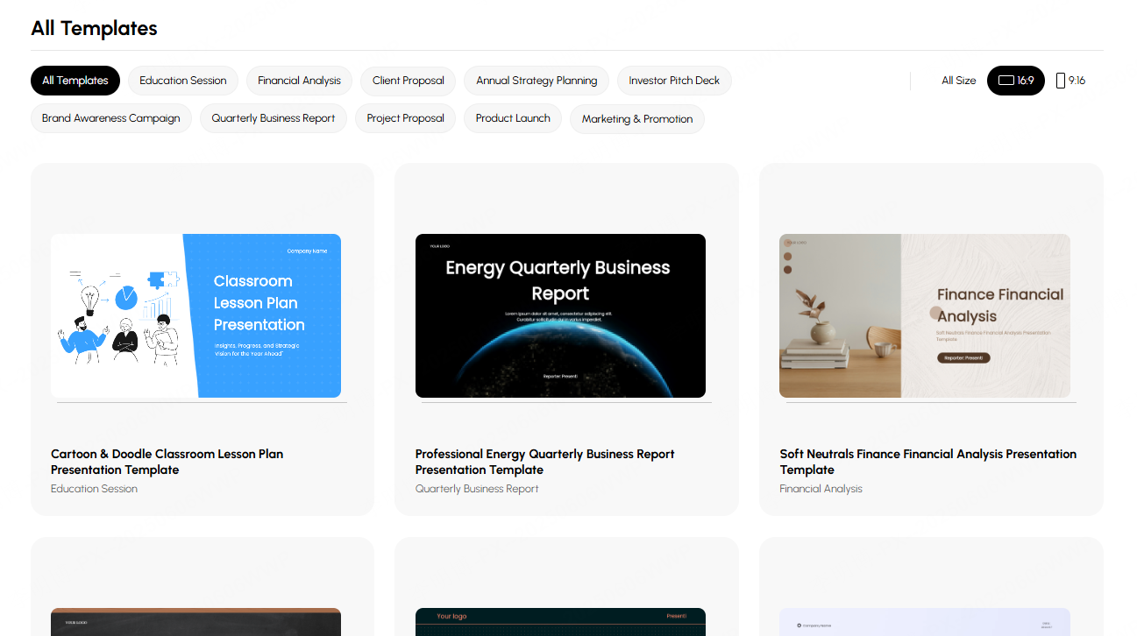This screenshot has height=636, width=1137.
Task: Switch to the Financial Analysis filter
Action: click(299, 80)
